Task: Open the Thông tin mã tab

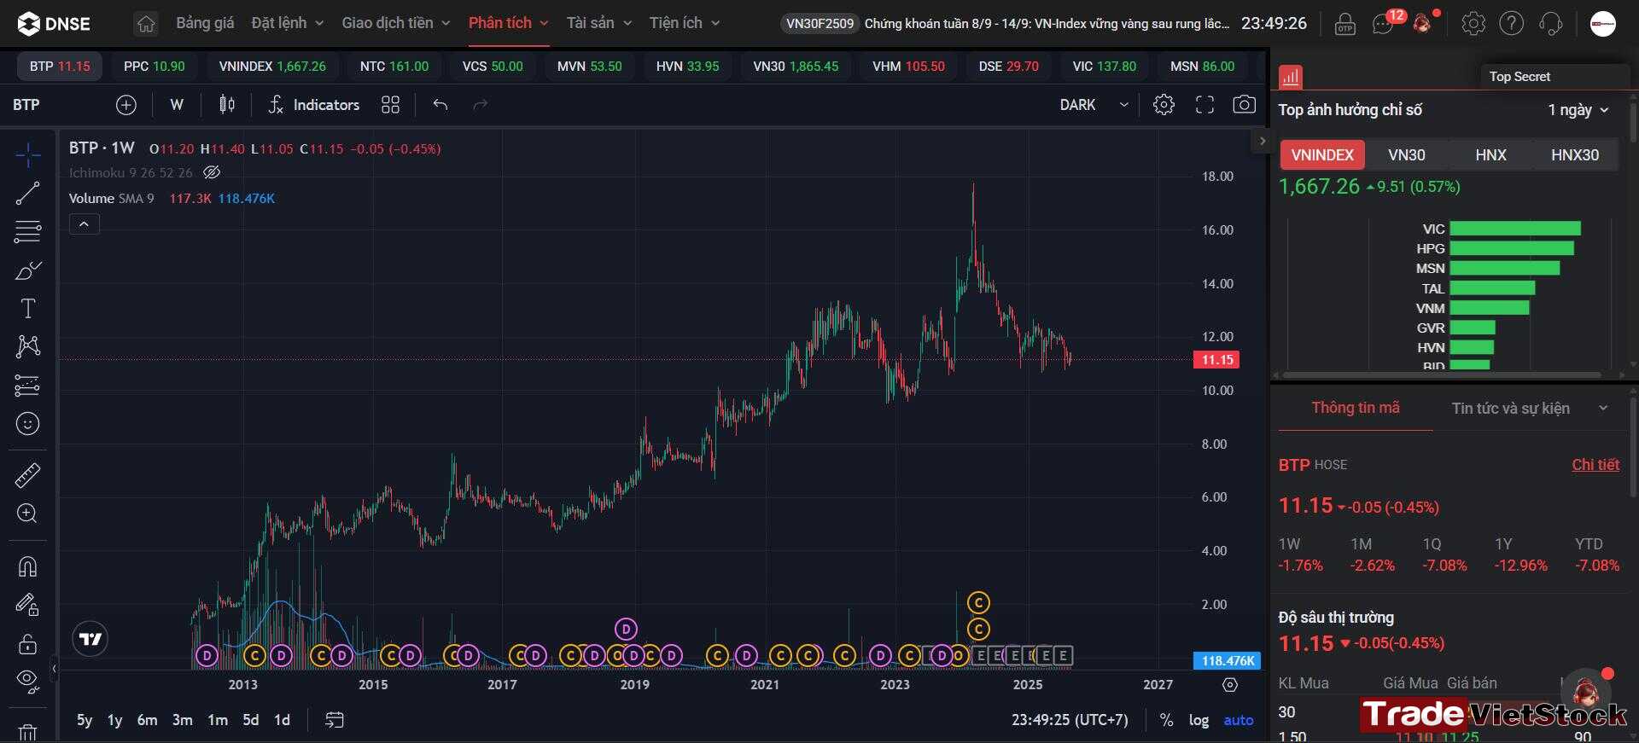Action: (x=1356, y=408)
